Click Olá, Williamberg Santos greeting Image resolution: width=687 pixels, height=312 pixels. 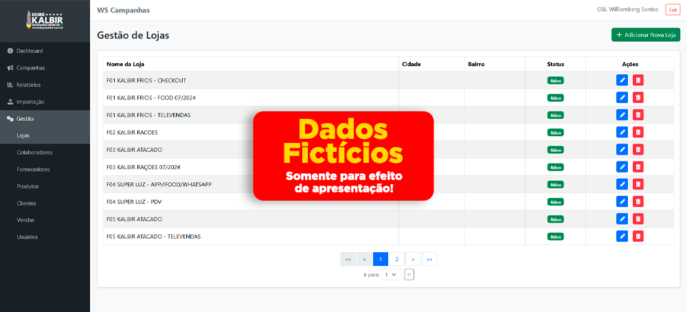click(627, 9)
